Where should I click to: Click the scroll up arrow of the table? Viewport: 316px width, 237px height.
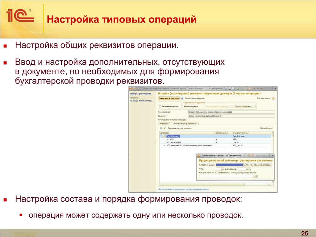pyautogui.click(x=272, y=133)
